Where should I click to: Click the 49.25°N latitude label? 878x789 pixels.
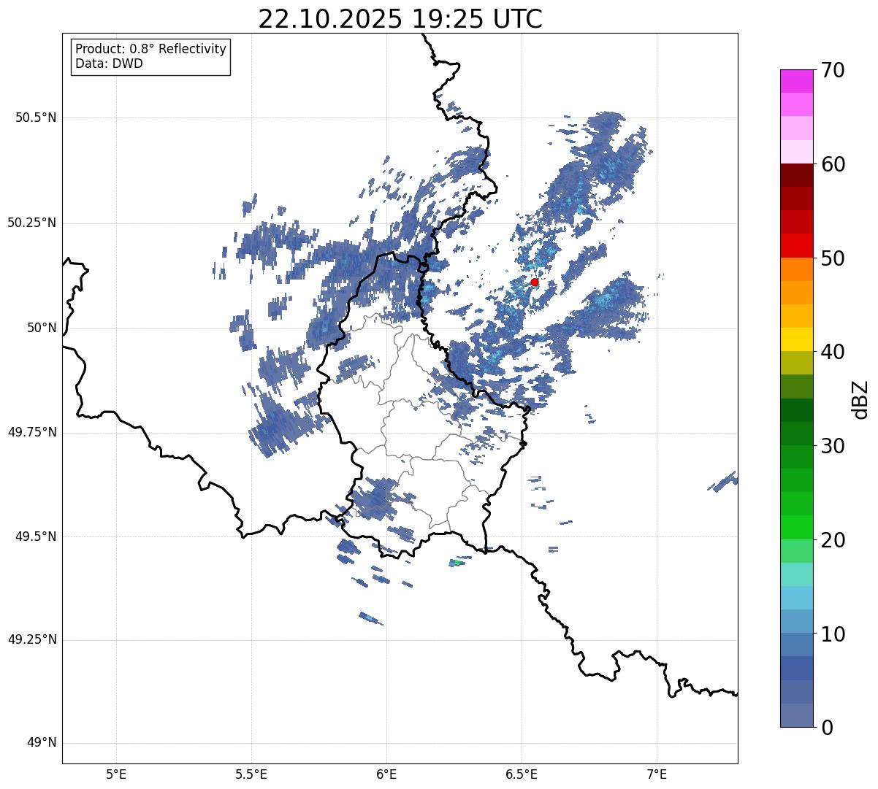click(31, 640)
